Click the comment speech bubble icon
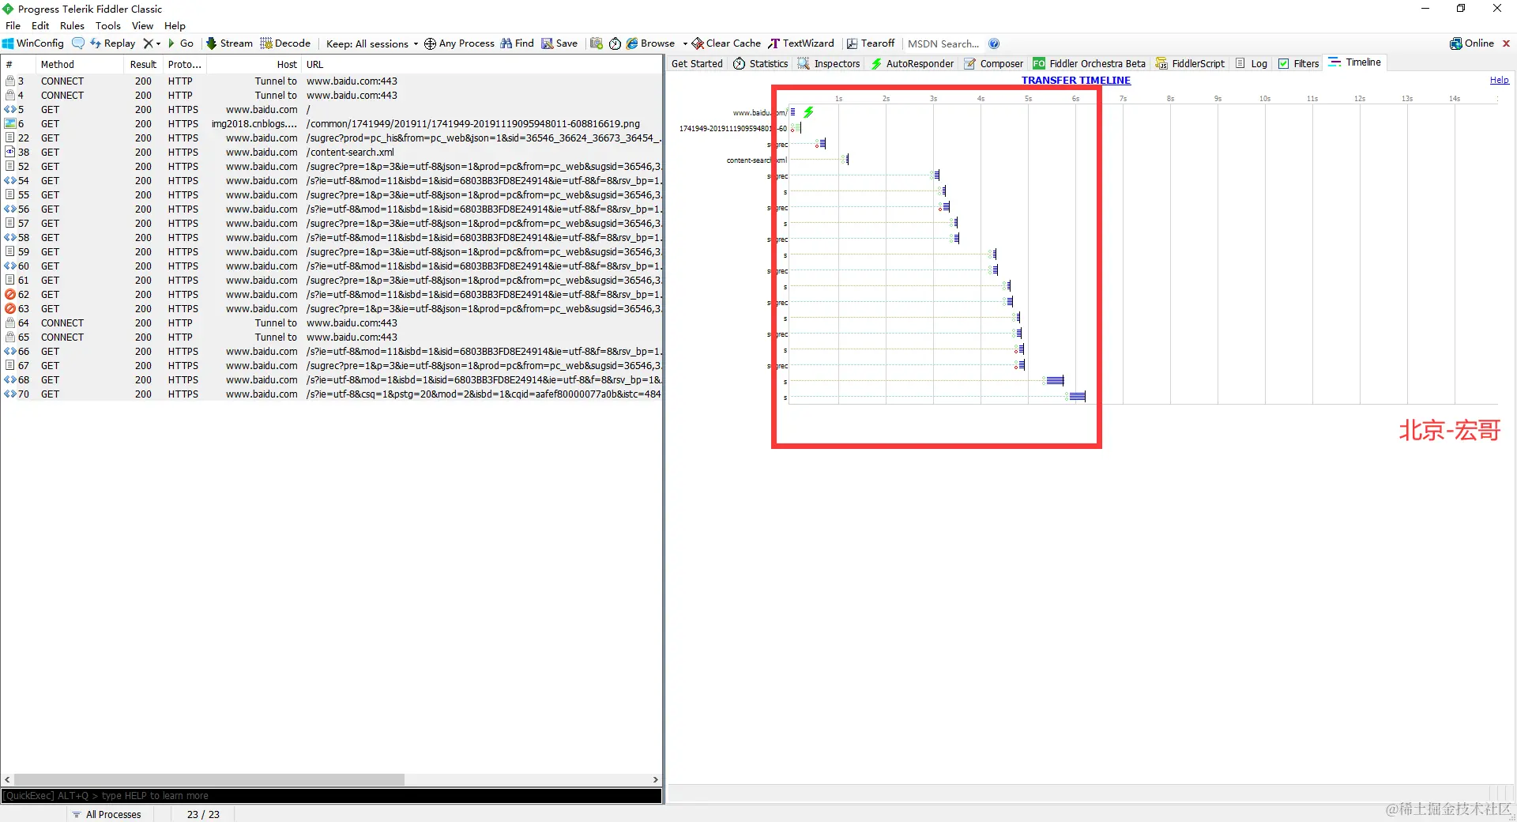1517x822 pixels. [78, 43]
